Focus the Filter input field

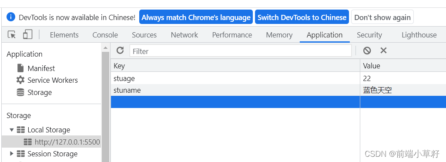tap(241, 51)
